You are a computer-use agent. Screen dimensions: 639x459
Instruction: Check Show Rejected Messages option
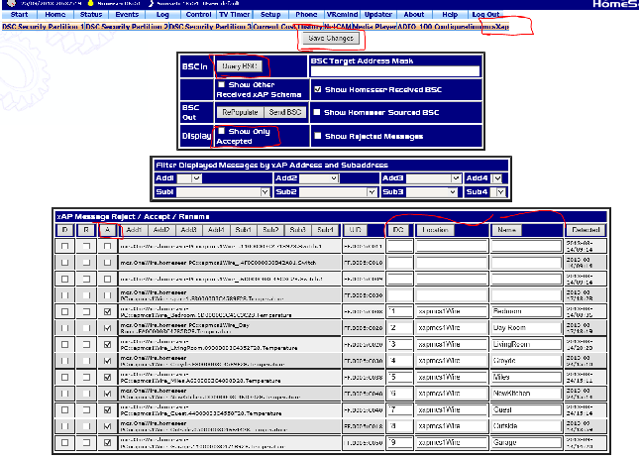click(317, 136)
